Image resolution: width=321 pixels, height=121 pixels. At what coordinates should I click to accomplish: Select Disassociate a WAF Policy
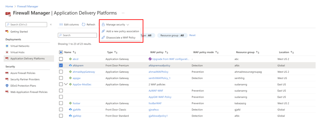click(121, 37)
